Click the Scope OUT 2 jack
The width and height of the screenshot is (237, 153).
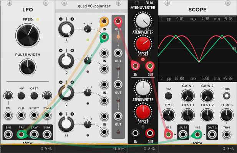coord(212,134)
